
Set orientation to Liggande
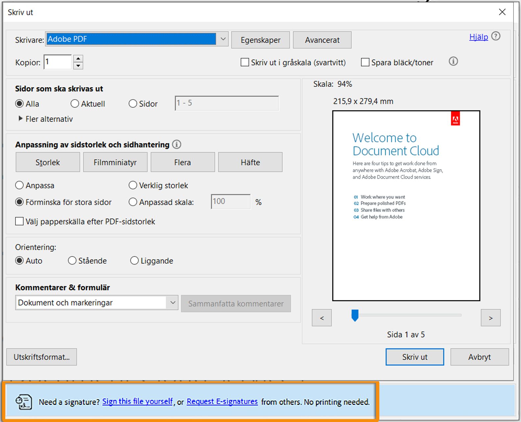[134, 261]
